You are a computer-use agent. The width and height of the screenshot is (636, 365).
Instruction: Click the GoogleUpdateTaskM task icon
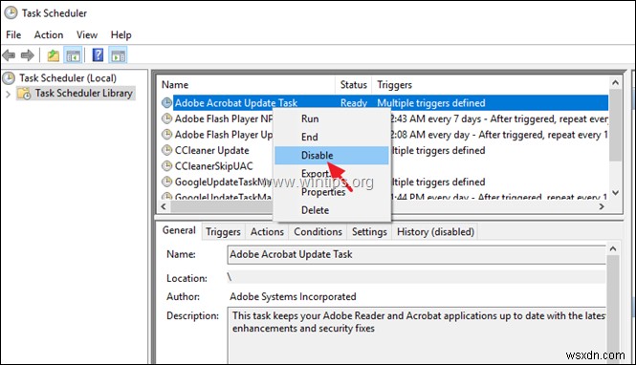tap(166, 182)
